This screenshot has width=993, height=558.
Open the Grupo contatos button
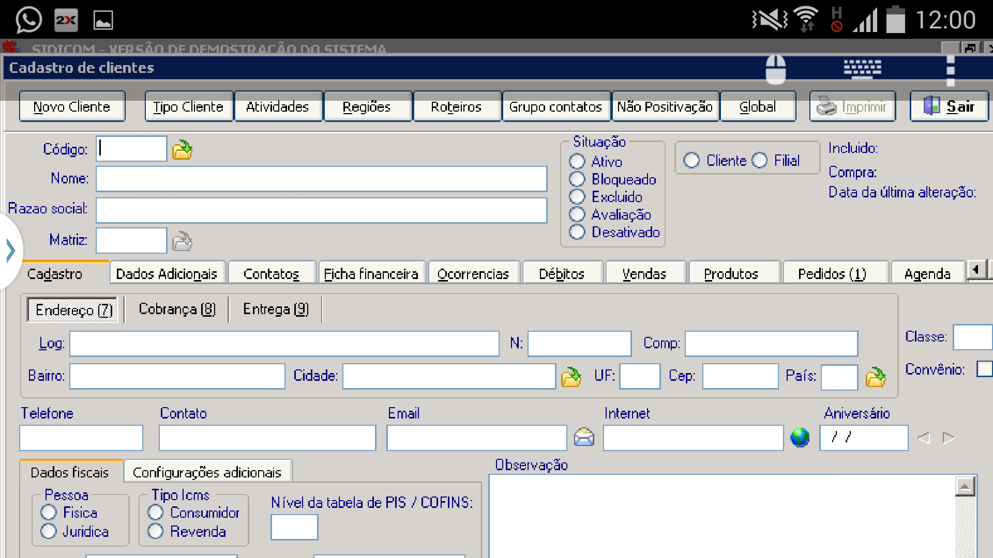click(x=555, y=106)
